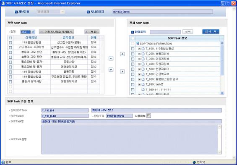Select the T_300 tree row label
The width and height of the screenshot is (237, 165).
click(x=157, y=59)
